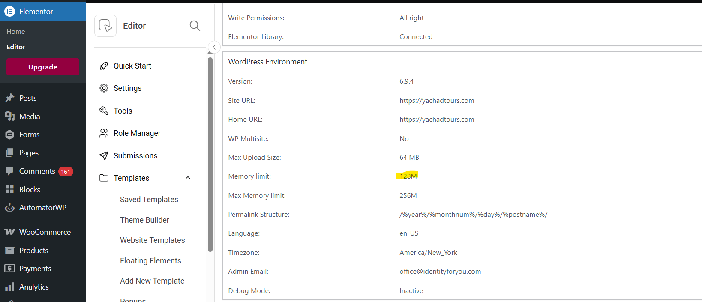Open Floating Elements templates
This screenshot has width=702, height=302.
tap(150, 261)
